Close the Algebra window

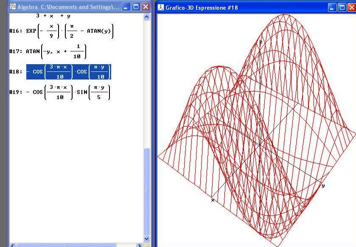coord(146,7)
